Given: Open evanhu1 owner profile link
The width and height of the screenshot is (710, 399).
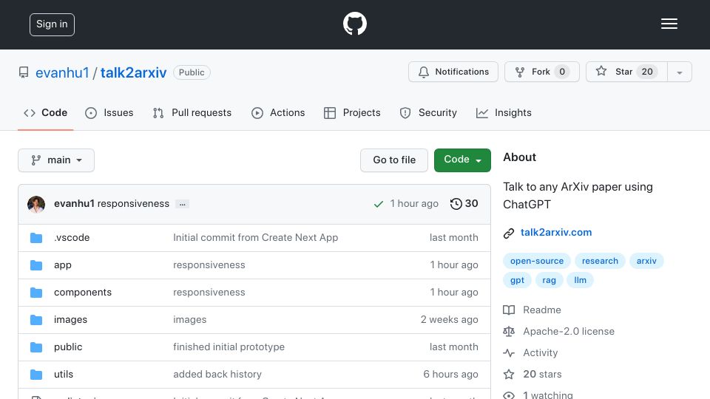Looking at the screenshot, I should click(x=62, y=72).
